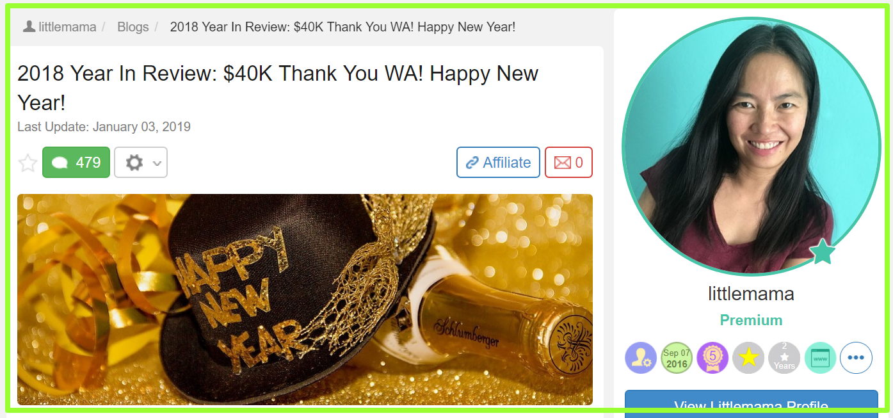Viewport: 893px width, 418px height.
Task: Click the Affiliate link button
Action: pos(498,163)
